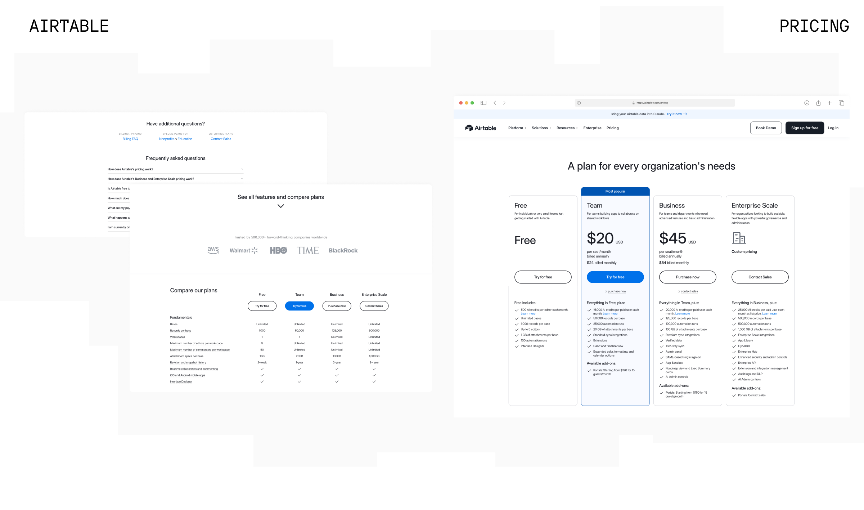Click the "Fundamentals" section heading
Screen dimensions: 864x510
(181, 317)
